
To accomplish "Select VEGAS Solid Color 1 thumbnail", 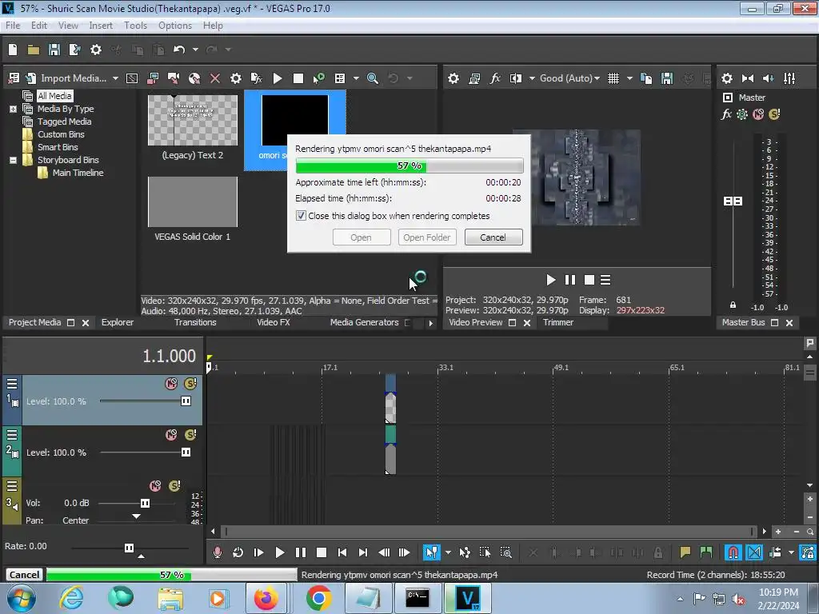I will coord(193,202).
